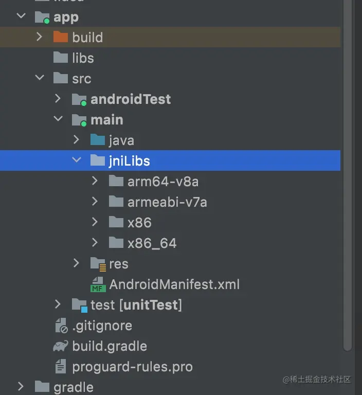
Task: Click the res resources folder icon
Action: coord(97,264)
